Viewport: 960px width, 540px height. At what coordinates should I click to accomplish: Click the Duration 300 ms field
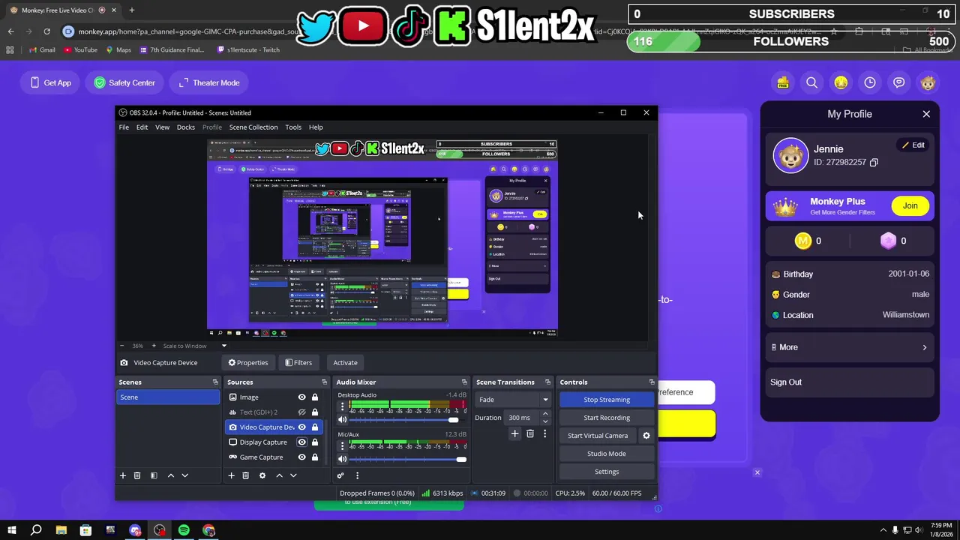pos(522,418)
